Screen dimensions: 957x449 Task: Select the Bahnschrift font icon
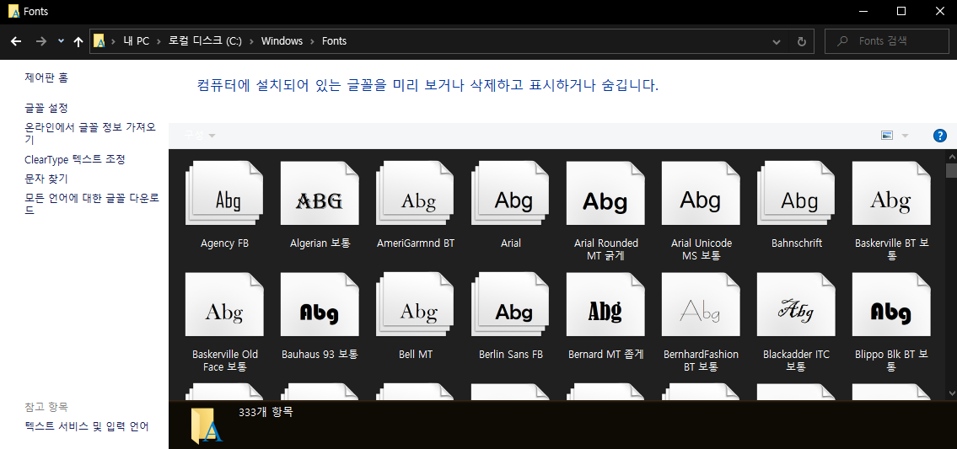pos(796,193)
